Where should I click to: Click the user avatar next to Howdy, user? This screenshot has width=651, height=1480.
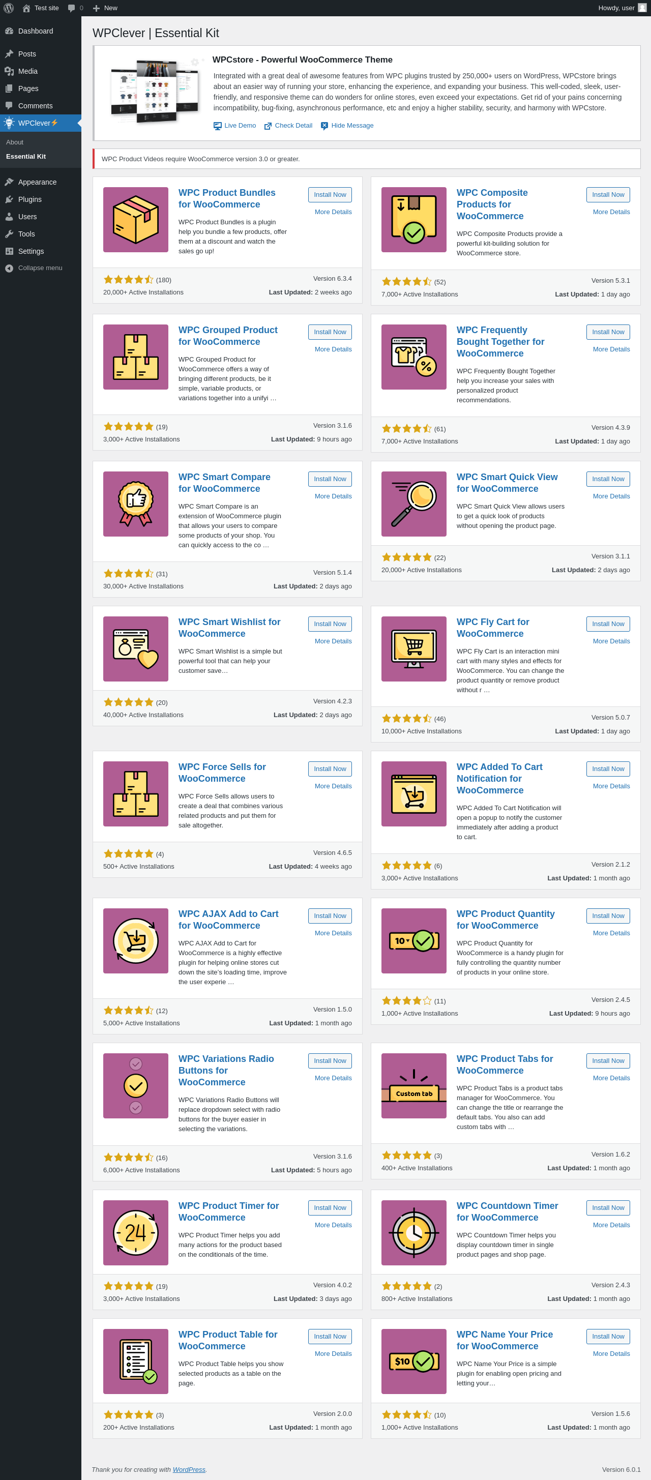pos(642,8)
